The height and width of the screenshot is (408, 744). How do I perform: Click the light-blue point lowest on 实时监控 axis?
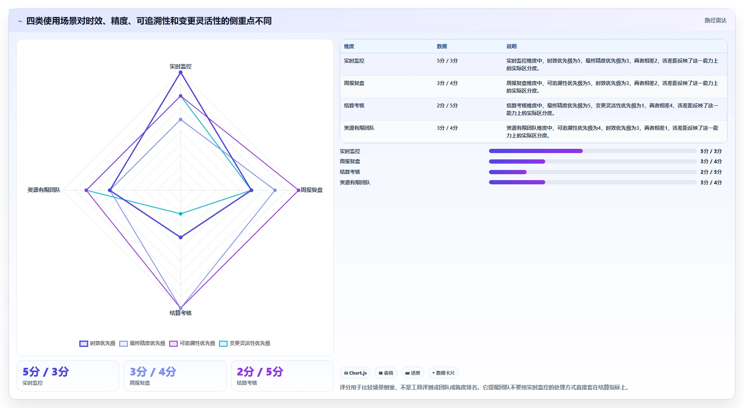181,120
